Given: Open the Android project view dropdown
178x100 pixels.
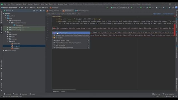Looking at the screenshot, I should (8, 11).
